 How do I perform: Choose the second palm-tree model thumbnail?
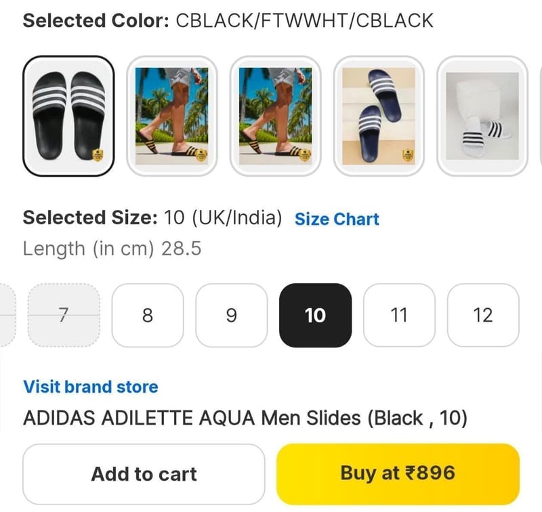click(x=172, y=116)
